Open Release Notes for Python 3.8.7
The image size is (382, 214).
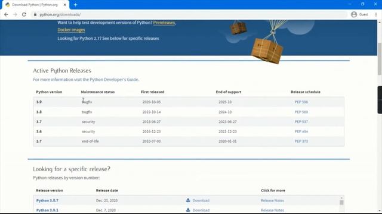pos(272,200)
